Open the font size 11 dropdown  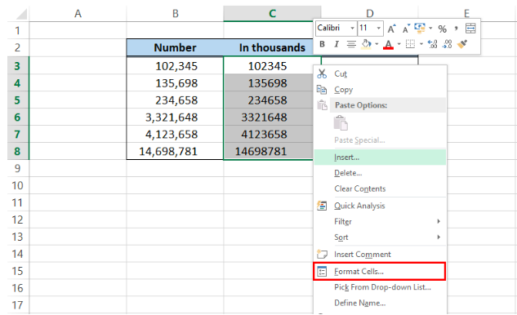point(378,29)
